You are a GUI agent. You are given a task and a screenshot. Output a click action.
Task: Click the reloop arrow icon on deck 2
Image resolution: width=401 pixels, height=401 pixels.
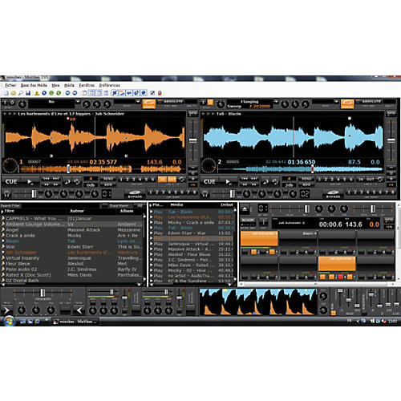click(x=380, y=180)
